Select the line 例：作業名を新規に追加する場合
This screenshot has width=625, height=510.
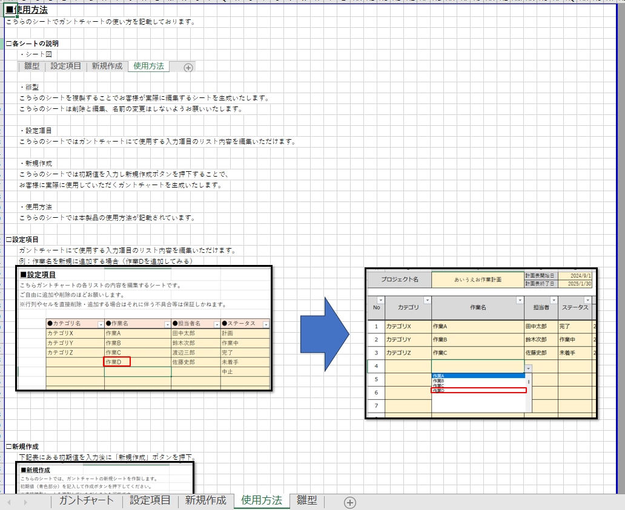tap(107, 261)
